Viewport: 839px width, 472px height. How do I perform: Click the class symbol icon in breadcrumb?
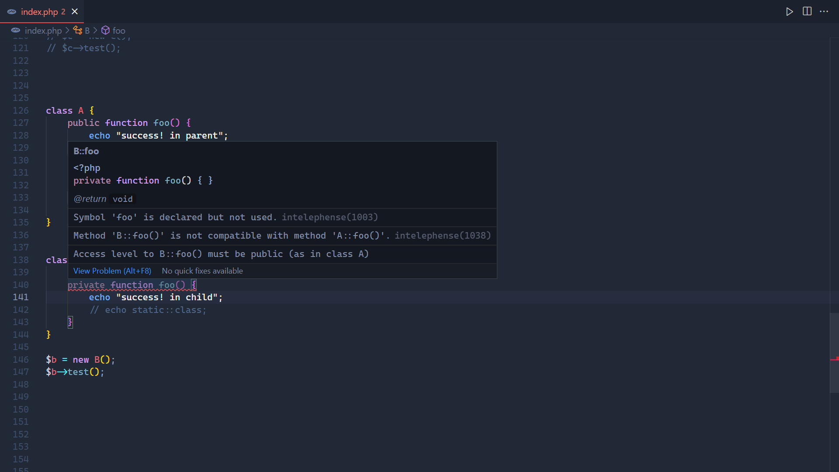click(78, 30)
